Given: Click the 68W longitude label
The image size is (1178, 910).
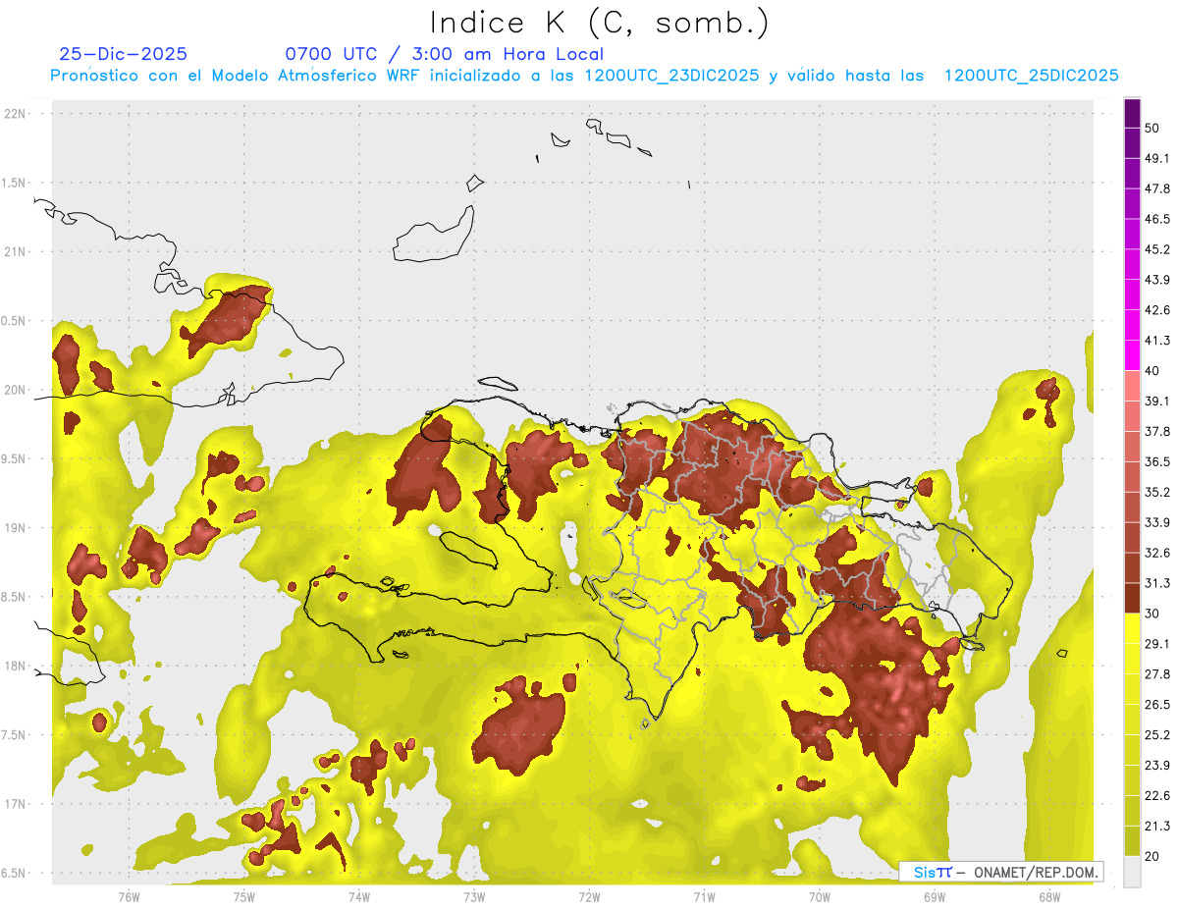Looking at the screenshot, I should coord(1049,896).
